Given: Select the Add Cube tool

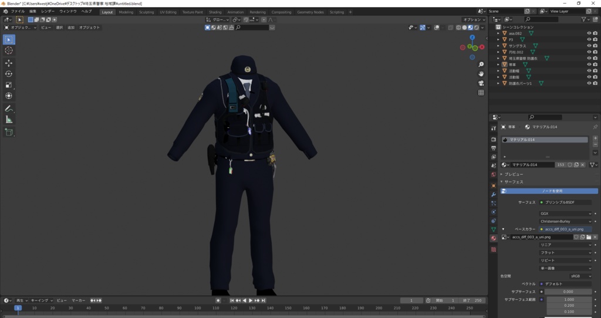Looking at the screenshot, I should 9,133.
